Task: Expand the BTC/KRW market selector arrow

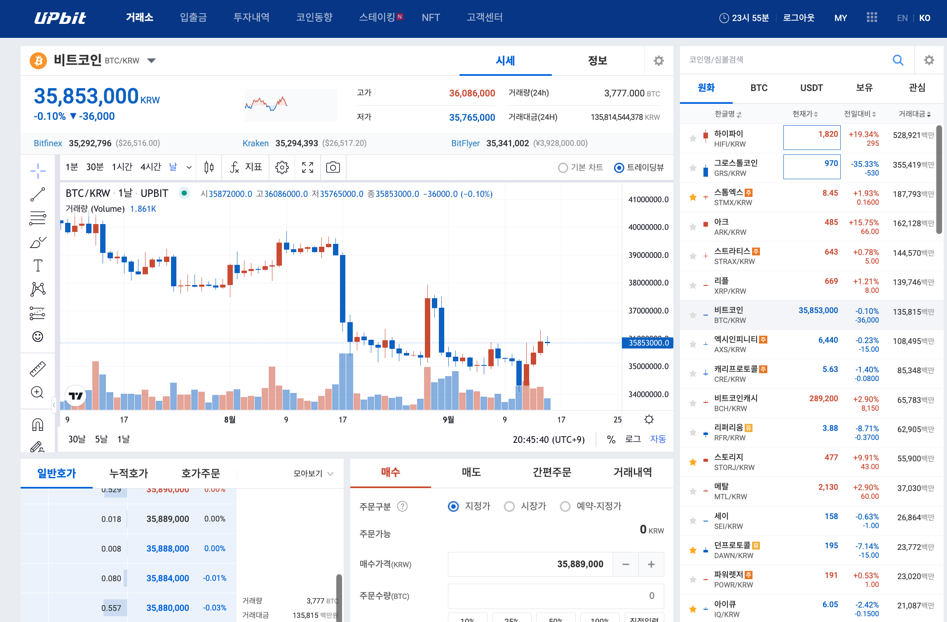Action: pos(152,61)
